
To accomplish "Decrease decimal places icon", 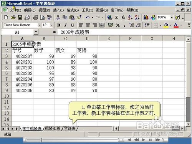I will point(138,25).
